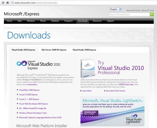The image size is (157, 128).
Task: Click arrow bullet beside Download Trial Version
Action: tap(105, 91)
